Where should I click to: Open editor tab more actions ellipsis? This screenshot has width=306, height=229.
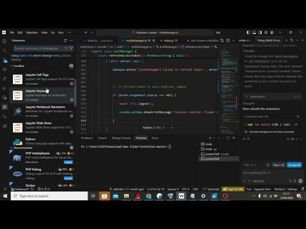click(x=234, y=41)
